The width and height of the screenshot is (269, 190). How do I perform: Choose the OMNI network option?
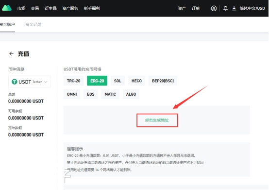click(x=72, y=94)
